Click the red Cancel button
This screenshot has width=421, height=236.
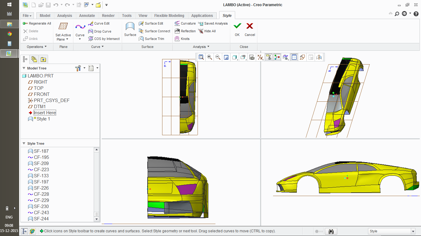point(250,29)
